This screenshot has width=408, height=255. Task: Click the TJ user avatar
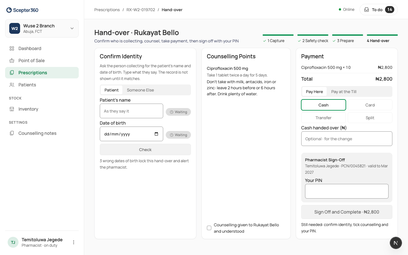point(13,242)
